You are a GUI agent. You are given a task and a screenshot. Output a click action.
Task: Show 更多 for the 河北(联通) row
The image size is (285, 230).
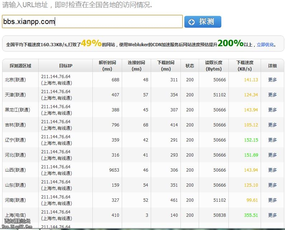(x=272, y=155)
